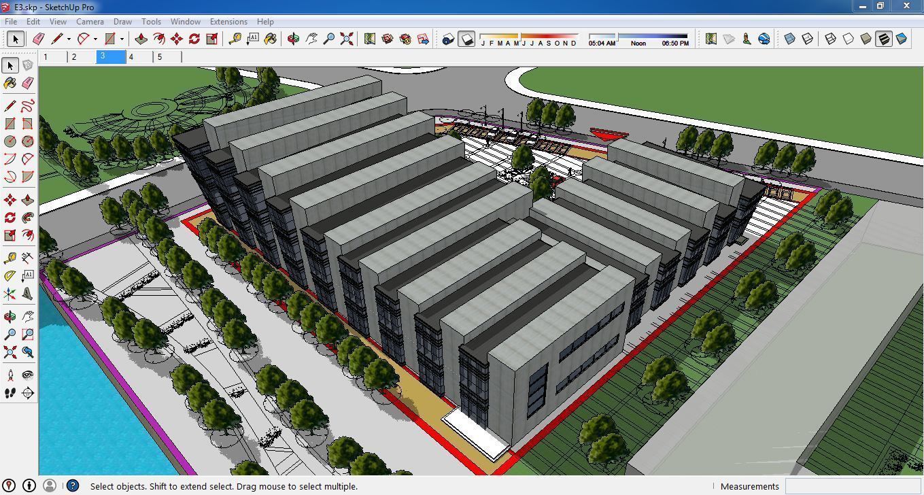
Task: Click Send to LayOut icon
Action: pos(422,39)
